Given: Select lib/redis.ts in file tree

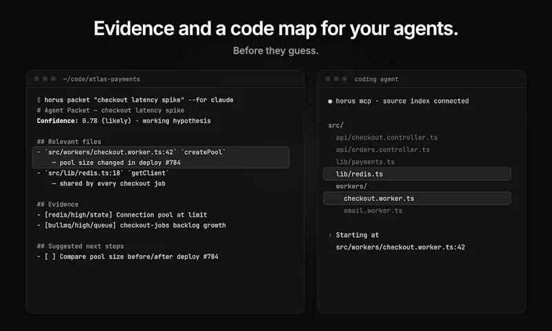Looking at the screenshot, I should pyautogui.click(x=417, y=173).
